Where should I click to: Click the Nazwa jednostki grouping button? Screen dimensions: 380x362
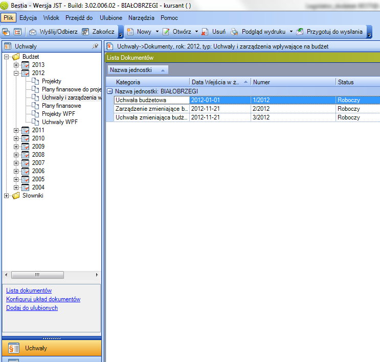[x=138, y=70]
